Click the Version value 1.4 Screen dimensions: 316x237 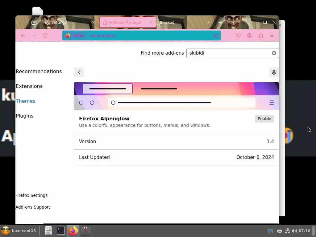(270, 141)
